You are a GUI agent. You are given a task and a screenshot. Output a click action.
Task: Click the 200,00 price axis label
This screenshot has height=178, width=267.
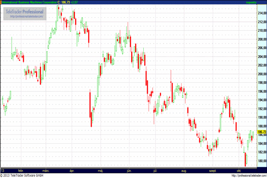pos(262,74)
